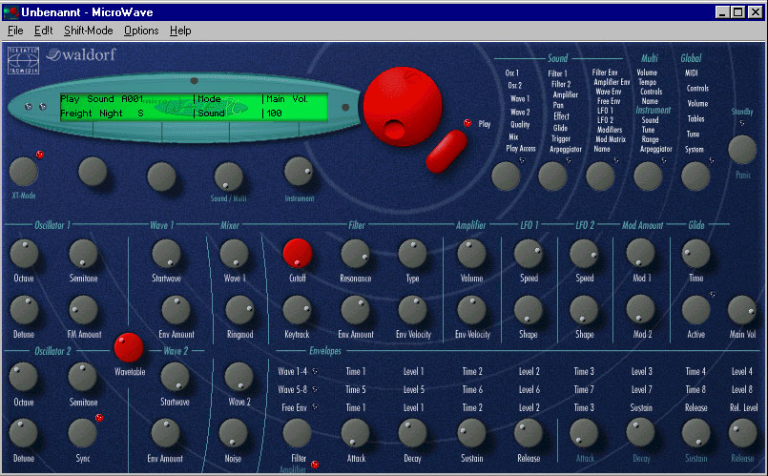Click the filter Type knob
Screen dimensions: 768x476
pos(412,254)
